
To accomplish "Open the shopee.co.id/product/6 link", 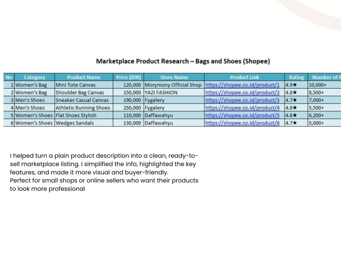I will (242, 123).
